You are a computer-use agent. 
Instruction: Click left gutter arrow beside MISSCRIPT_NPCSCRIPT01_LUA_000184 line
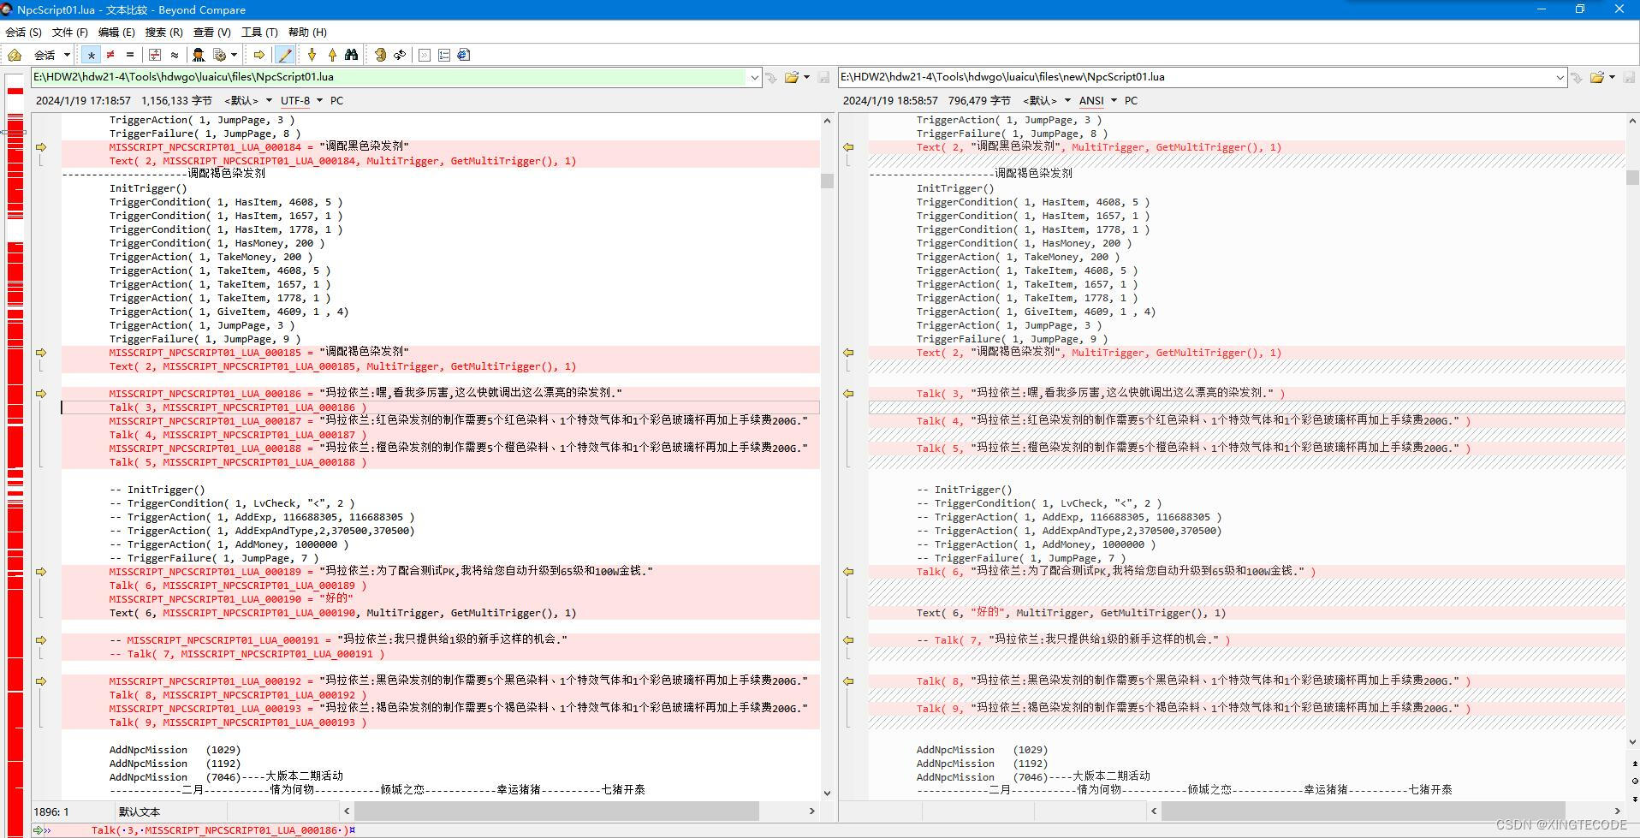click(x=41, y=147)
